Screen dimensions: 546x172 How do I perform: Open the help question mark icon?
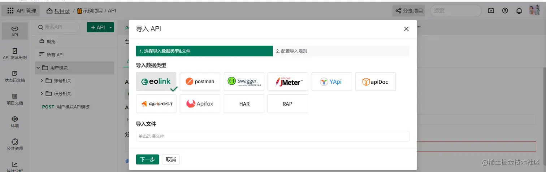click(505, 11)
